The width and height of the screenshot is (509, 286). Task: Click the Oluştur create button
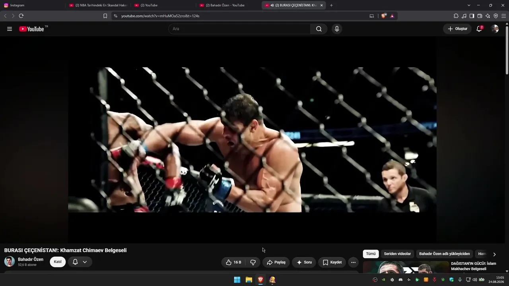click(457, 29)
